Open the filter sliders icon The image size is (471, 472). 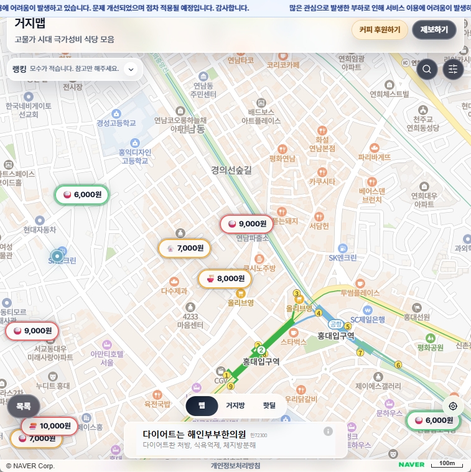coord(453,69)
